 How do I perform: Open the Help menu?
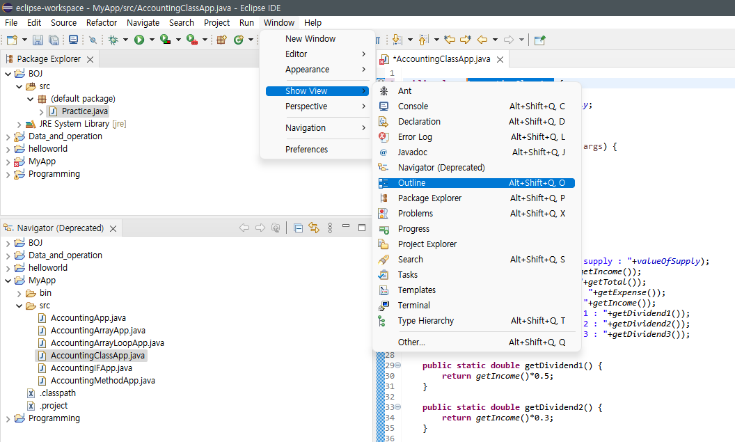click(x=313, y=22)
